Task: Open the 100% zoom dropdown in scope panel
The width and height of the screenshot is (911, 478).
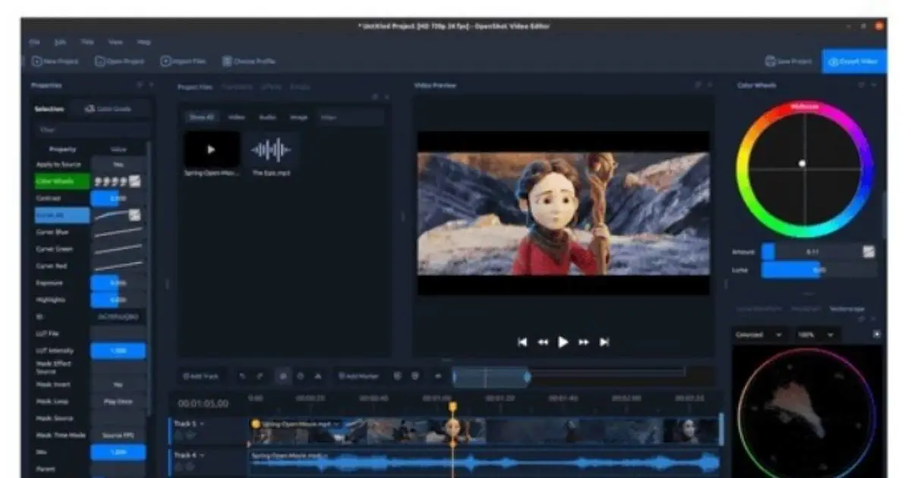Action: pyautogui.click(x=816, y=335)
